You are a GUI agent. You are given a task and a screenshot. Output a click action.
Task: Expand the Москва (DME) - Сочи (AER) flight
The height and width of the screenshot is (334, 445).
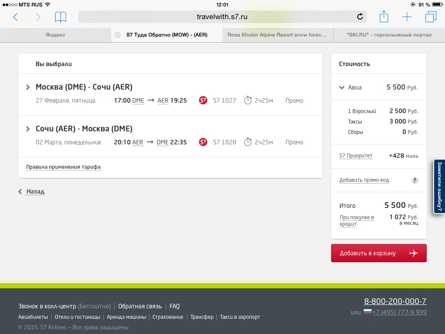click(28, 87)
